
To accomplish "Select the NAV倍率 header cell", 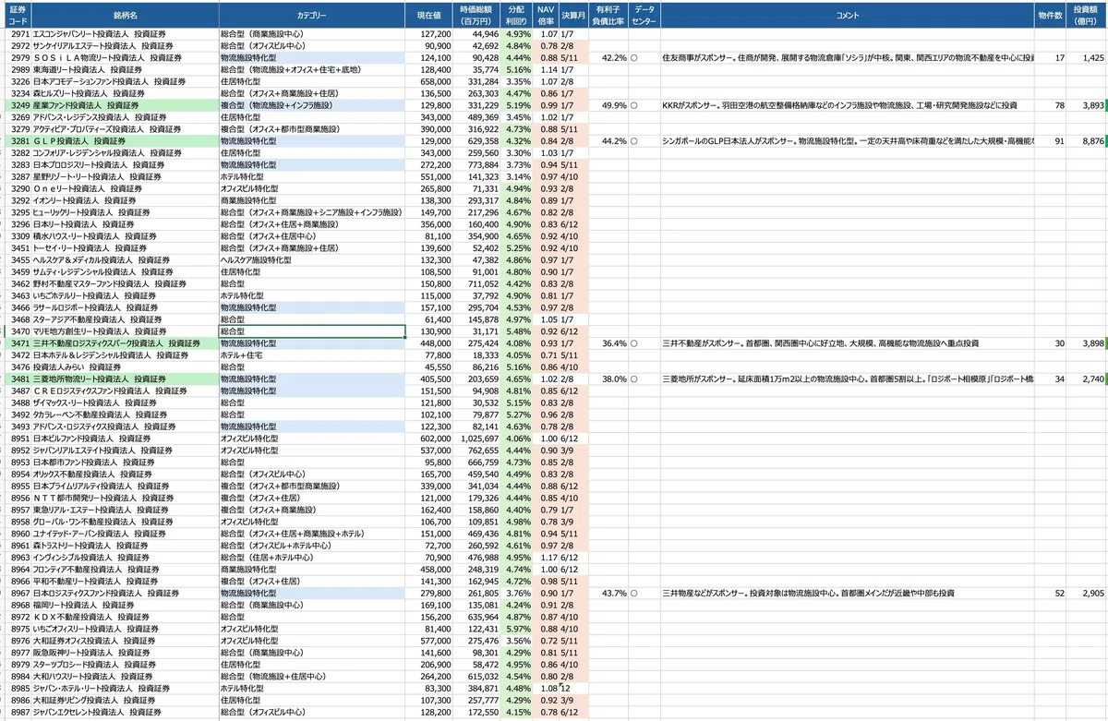I will pos(546,16).
